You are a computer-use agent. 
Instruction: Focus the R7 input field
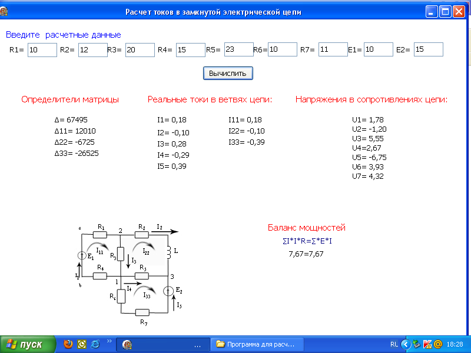pos(333,49)
